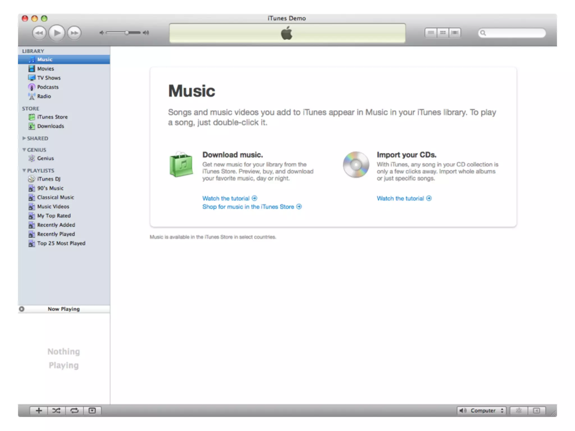Expand the Shared section
The height and width of the screenshot is (431, 575).
pyautogui.click(x=24, y=138)
